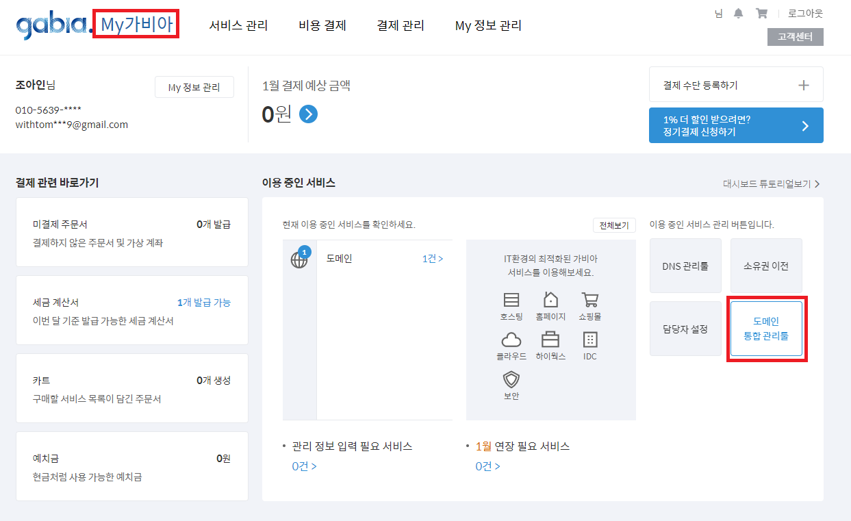This screenshot has width=851, height=521.
Task: Click the My 정보 관리 button beside 조아인님
Action: tap(194, 87)
